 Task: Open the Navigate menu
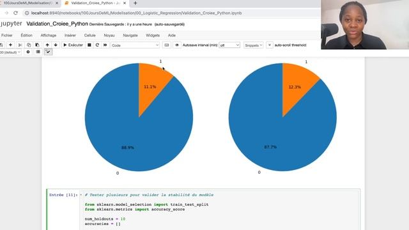pyautogui.click(x=130, y=35)
